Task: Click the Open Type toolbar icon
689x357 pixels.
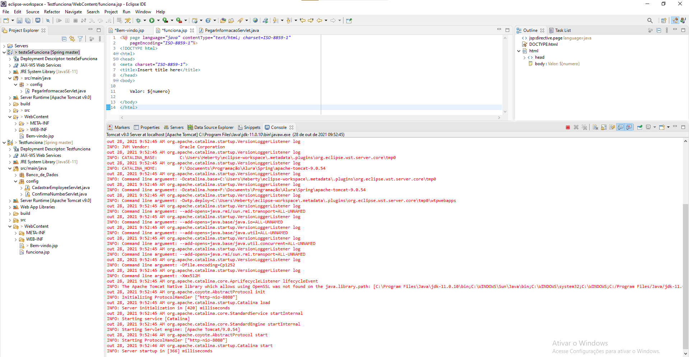Action: pyautogui.click(x=223, y=21)
